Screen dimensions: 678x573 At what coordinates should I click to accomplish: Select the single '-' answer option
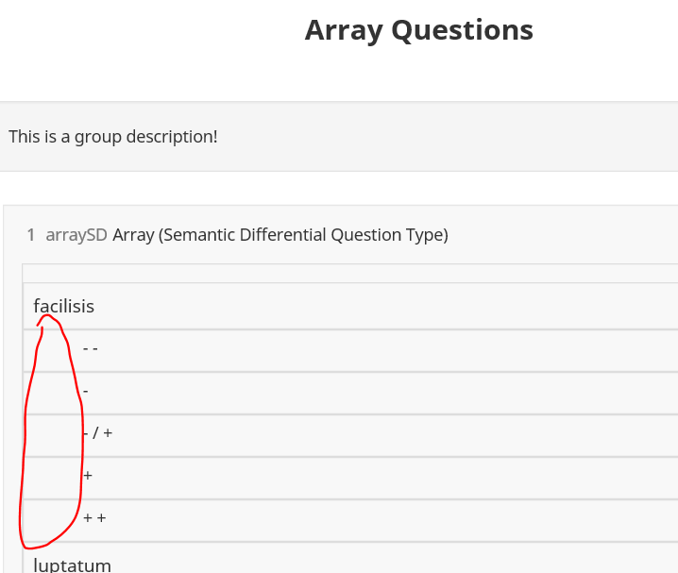point(86,391)
